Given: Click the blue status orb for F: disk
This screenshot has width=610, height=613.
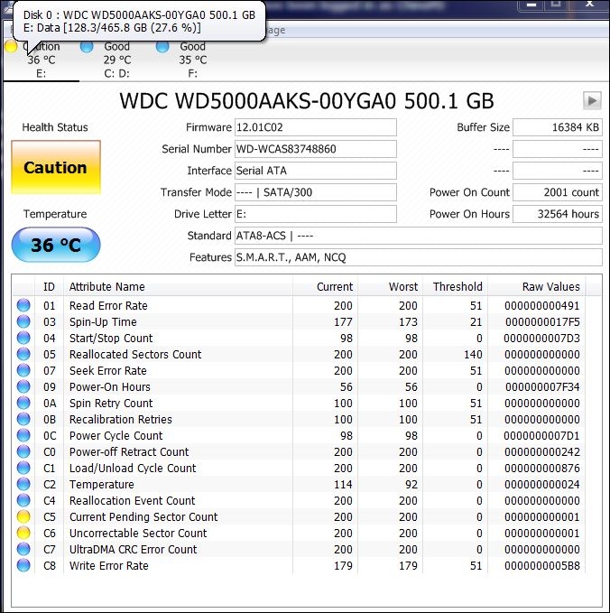Looking at the screenshot, I should click(x=162, y=47).
